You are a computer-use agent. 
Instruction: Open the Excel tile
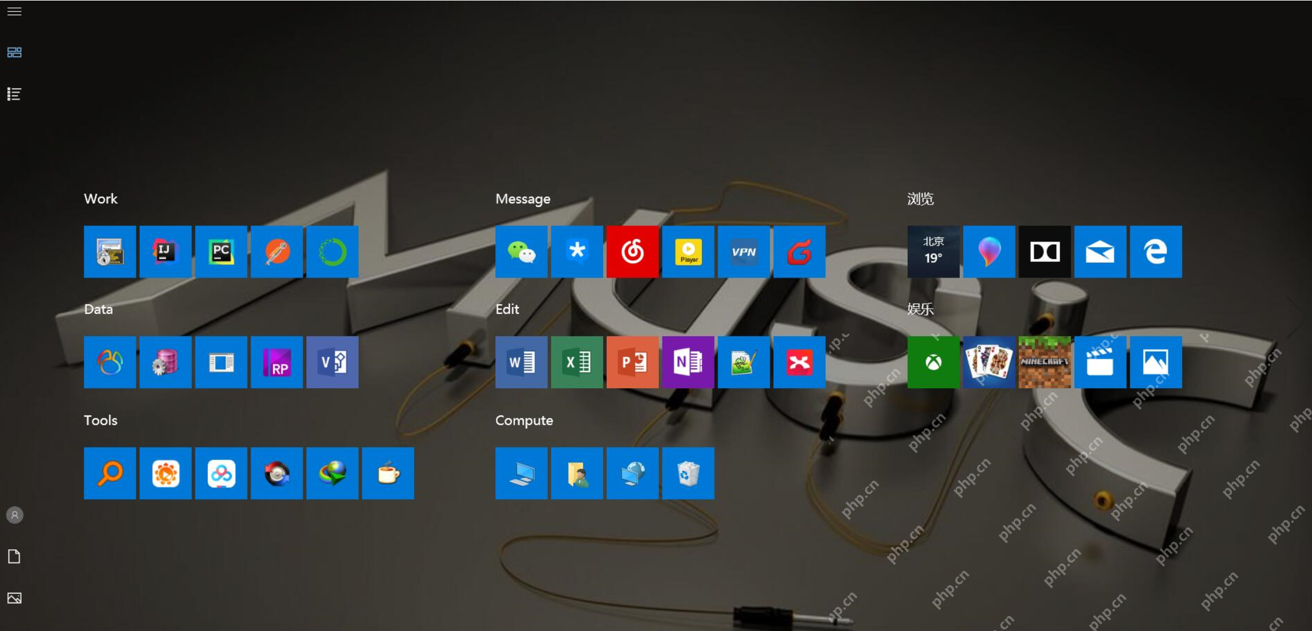coord(577,362)
